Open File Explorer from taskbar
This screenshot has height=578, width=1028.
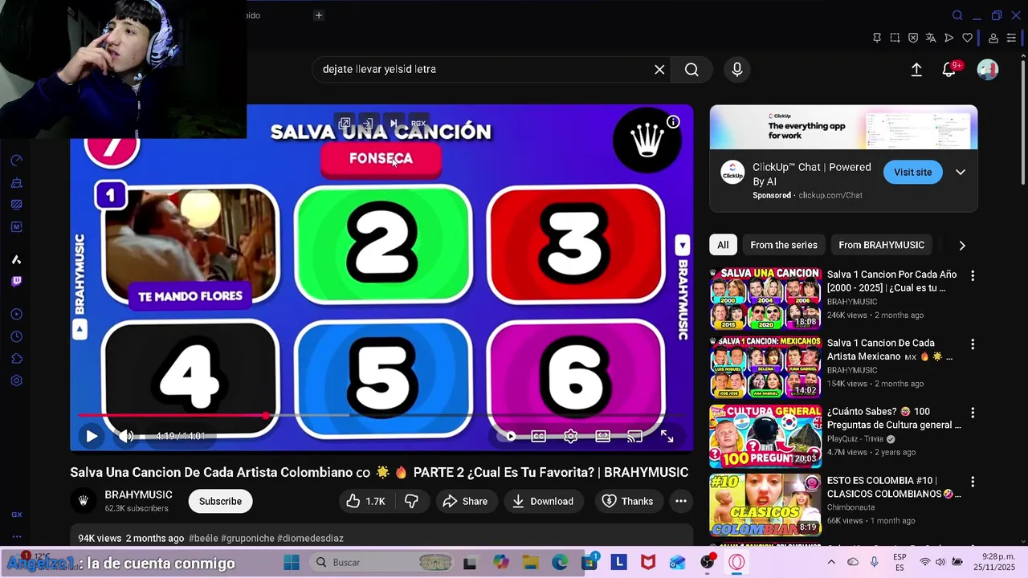pyautogui.click(x=530, y=562)
